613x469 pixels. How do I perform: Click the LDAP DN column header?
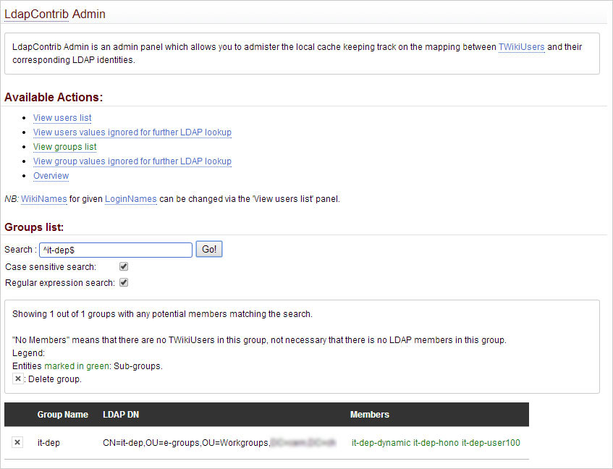(x=120, y=415)
